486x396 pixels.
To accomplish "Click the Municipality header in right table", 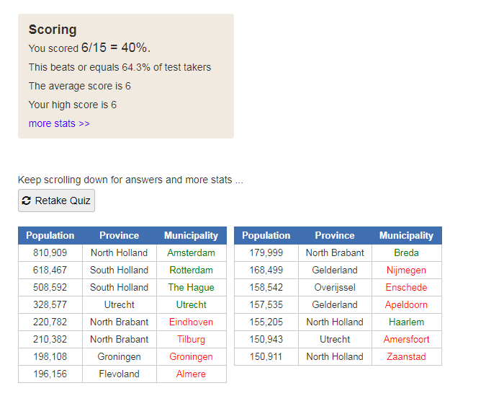I will [407, 235].
